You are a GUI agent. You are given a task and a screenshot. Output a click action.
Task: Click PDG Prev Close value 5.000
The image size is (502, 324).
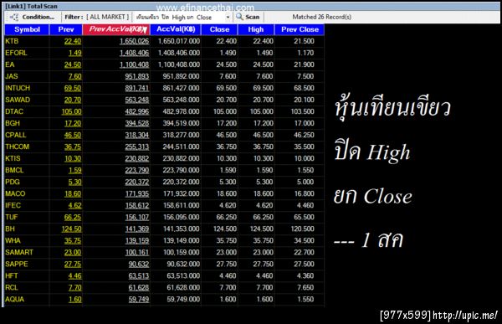coord(305,182)
